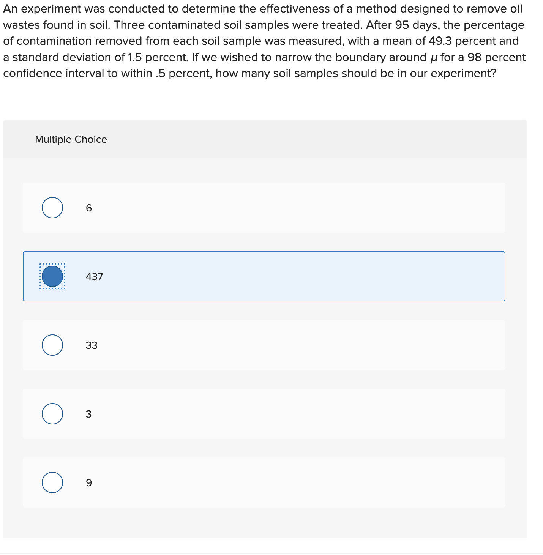Select the radio button for answer 3
Screen dimensions: 543x555
click(52, 414)
